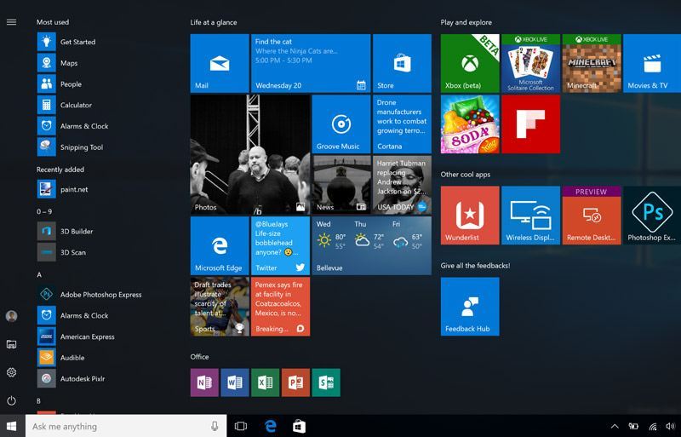This screenshot has width=681, height=437.
Task: Show hidden system tray icons
Action: (615, 426)
